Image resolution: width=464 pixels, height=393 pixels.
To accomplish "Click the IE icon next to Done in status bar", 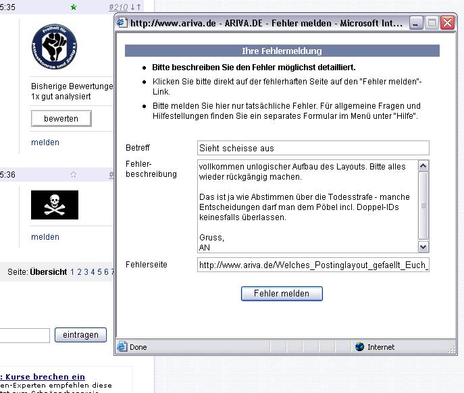I will (x=122, y=346).
